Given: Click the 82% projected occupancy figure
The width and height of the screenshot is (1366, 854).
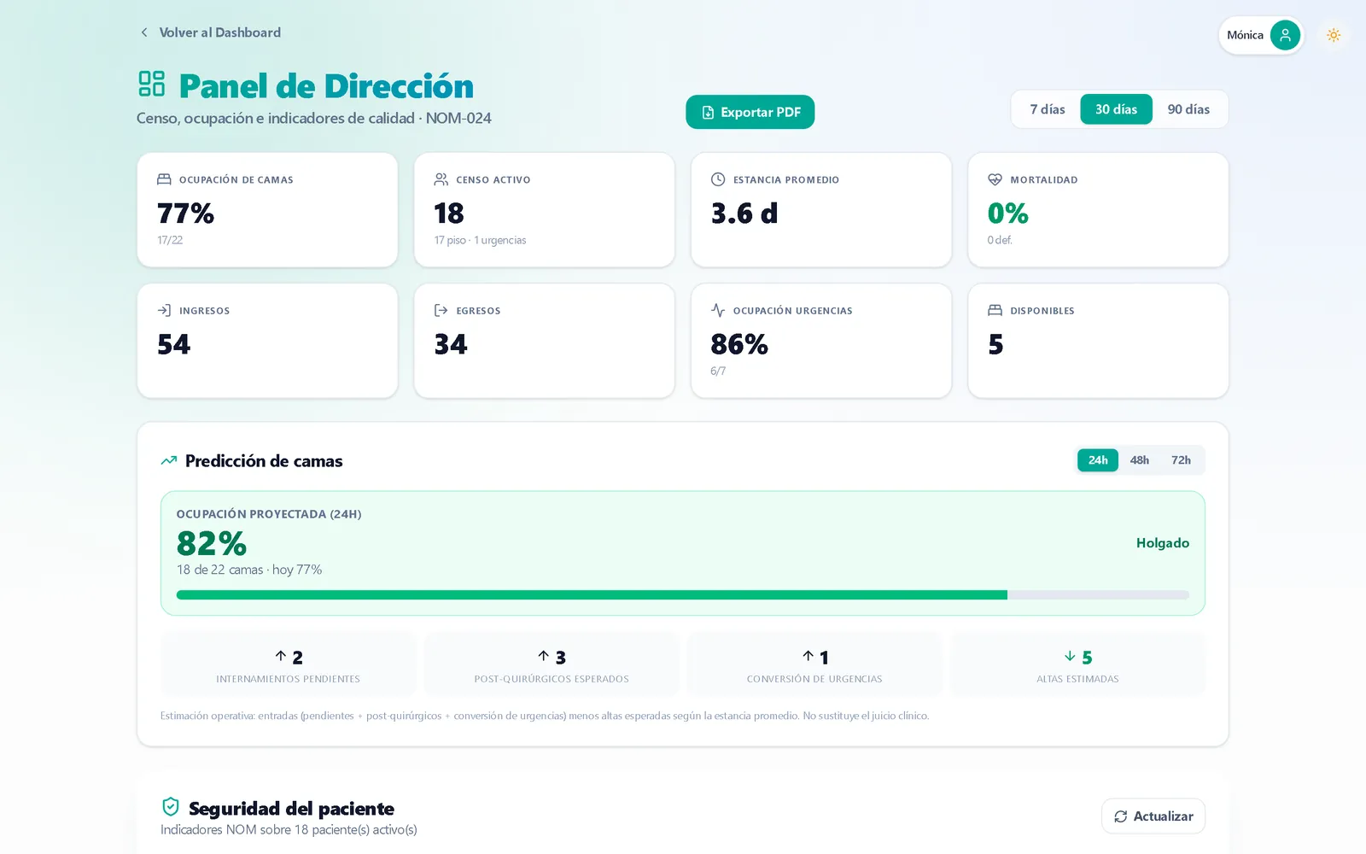Looking at the screenshot, I should [212, 543].
